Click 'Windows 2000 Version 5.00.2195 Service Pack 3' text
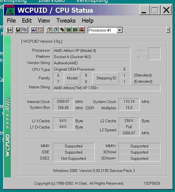This screenshot has height=192, width=175. 94,171
